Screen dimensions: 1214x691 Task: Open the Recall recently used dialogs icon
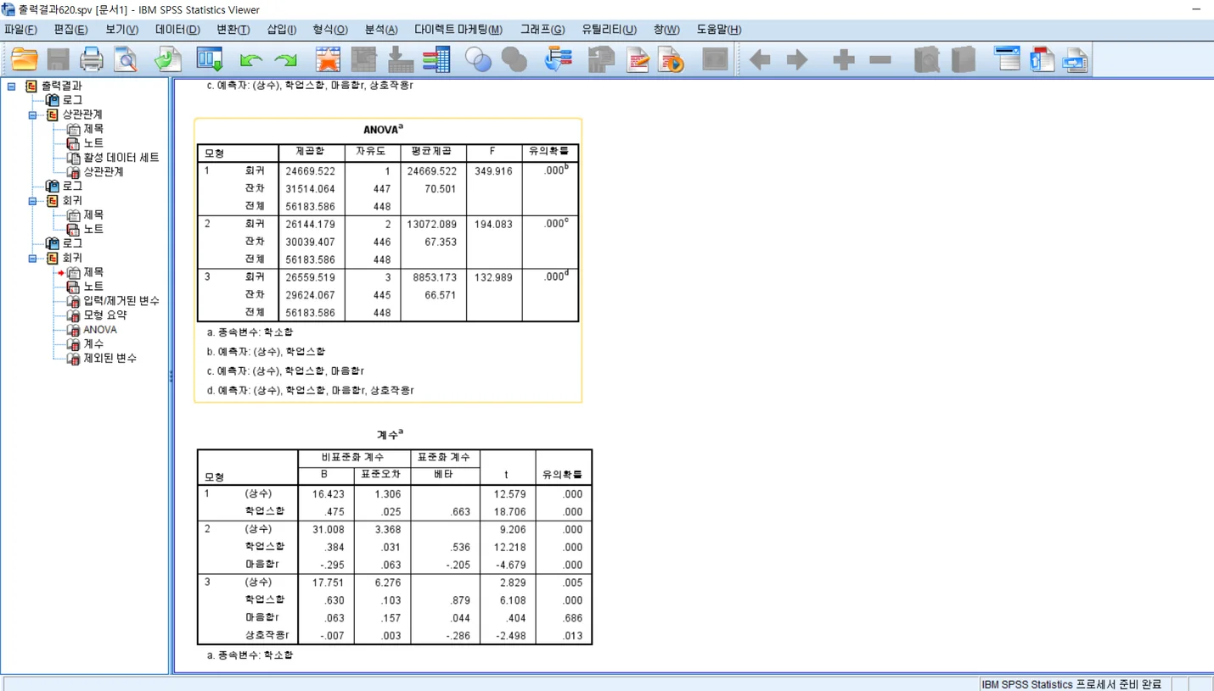tap(209, 59)
